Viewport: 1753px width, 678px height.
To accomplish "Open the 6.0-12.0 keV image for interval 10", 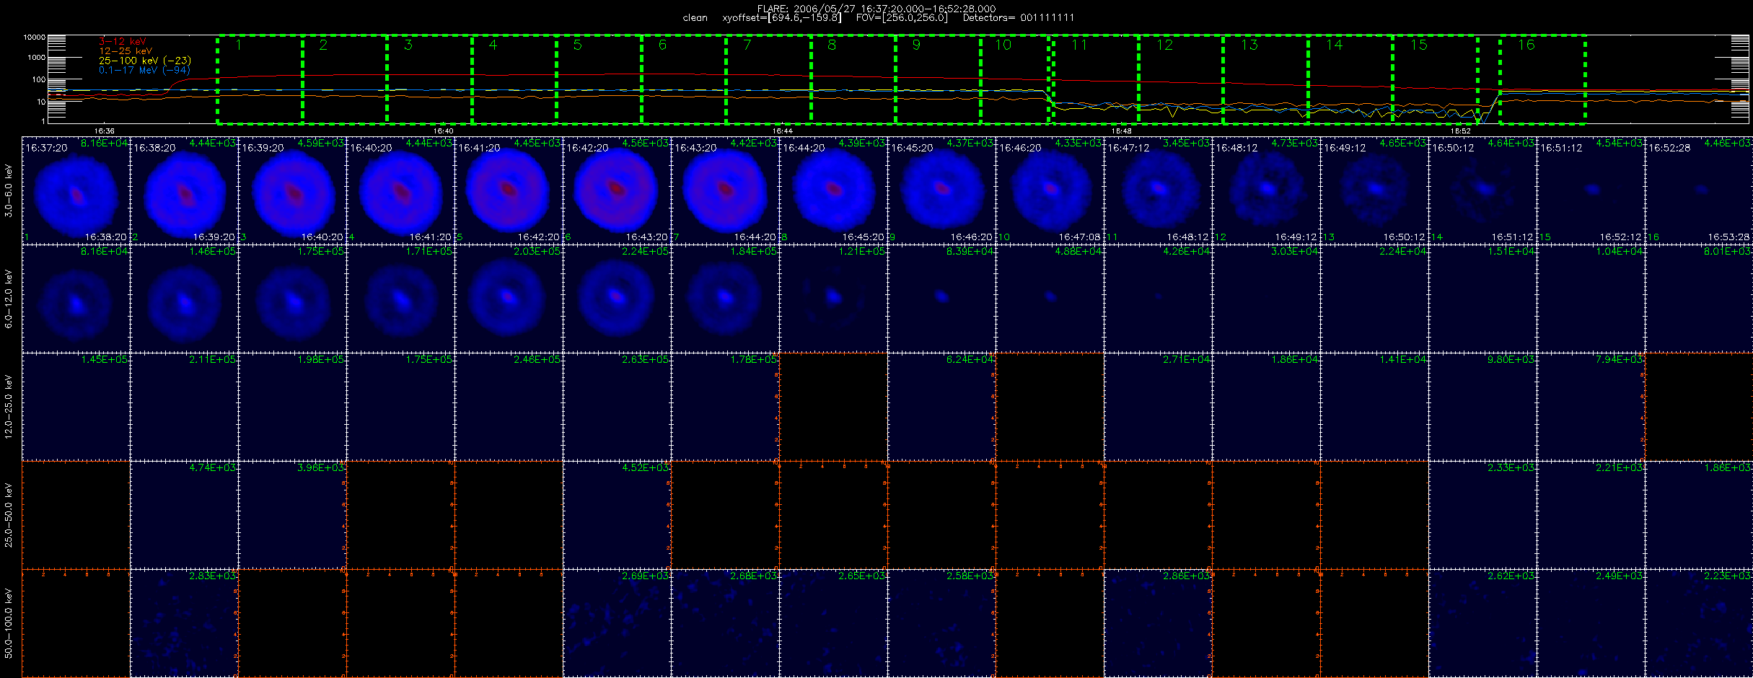I will (x=1050, y=299).
